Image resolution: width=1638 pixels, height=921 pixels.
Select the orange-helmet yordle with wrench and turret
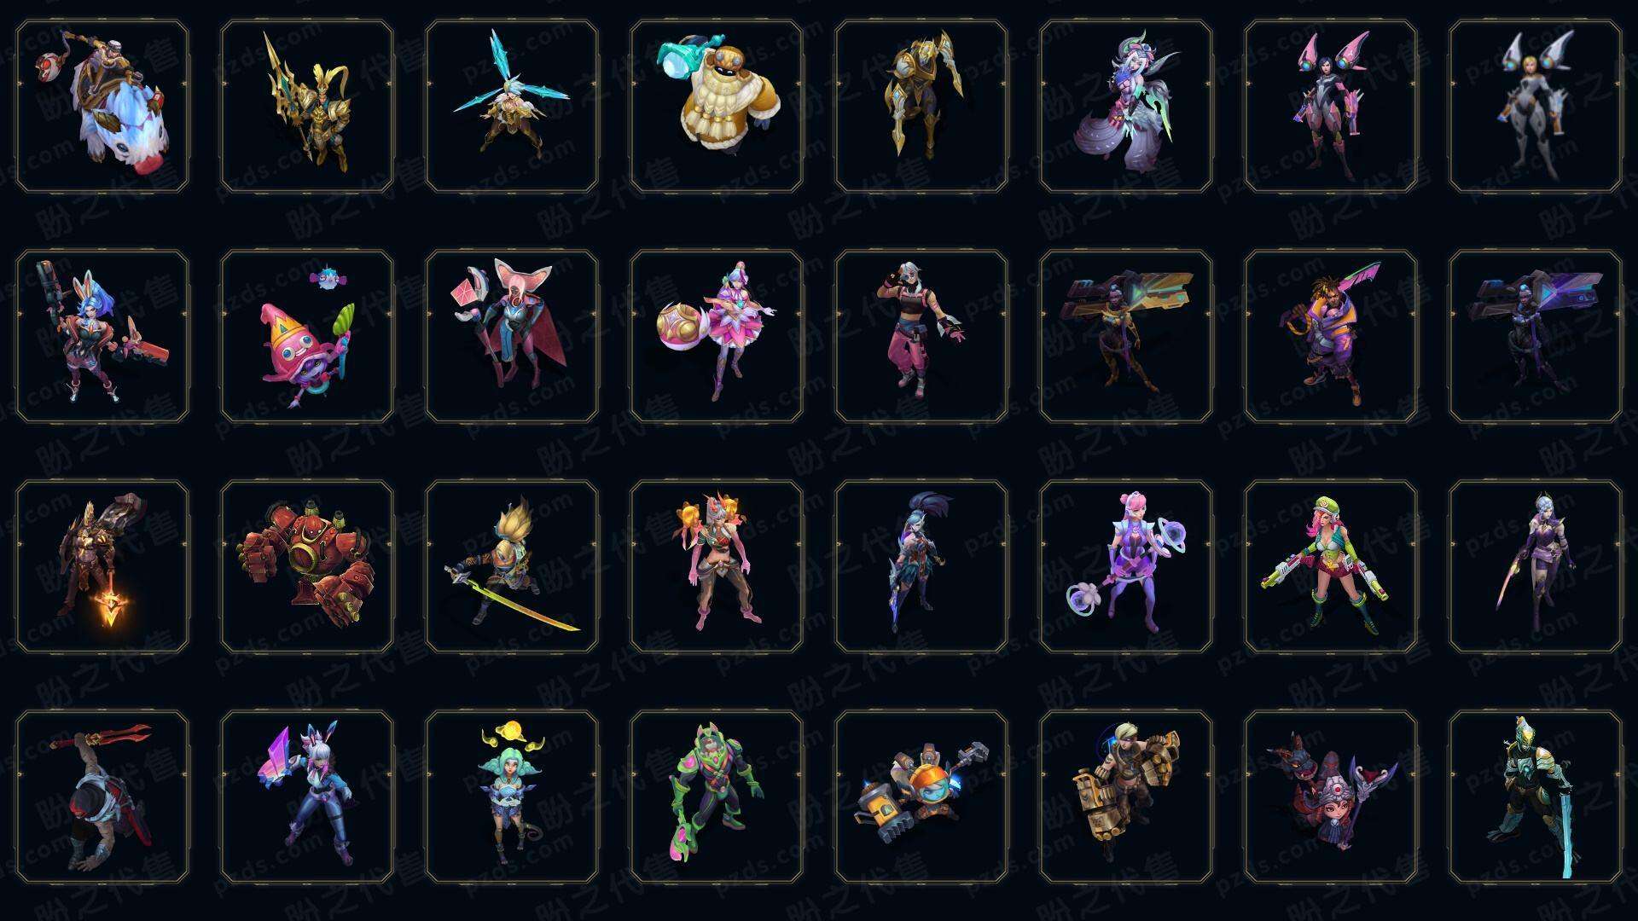click(x=921, y=796)
